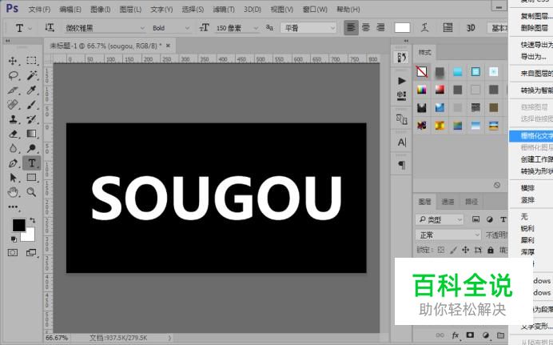Select the Eyedropper tool
Viewport: 553px width, 345px height.
31,90
